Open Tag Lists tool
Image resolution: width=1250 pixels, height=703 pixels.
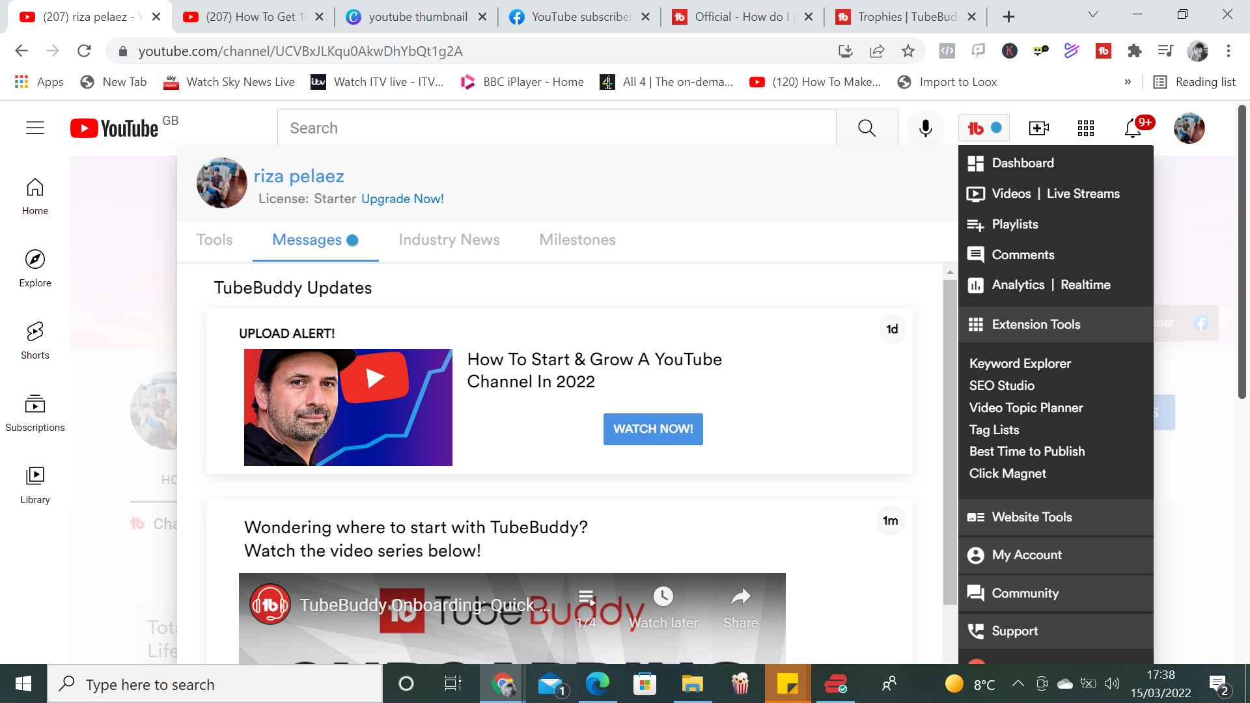pyautogui.click(x=994, y=430)
